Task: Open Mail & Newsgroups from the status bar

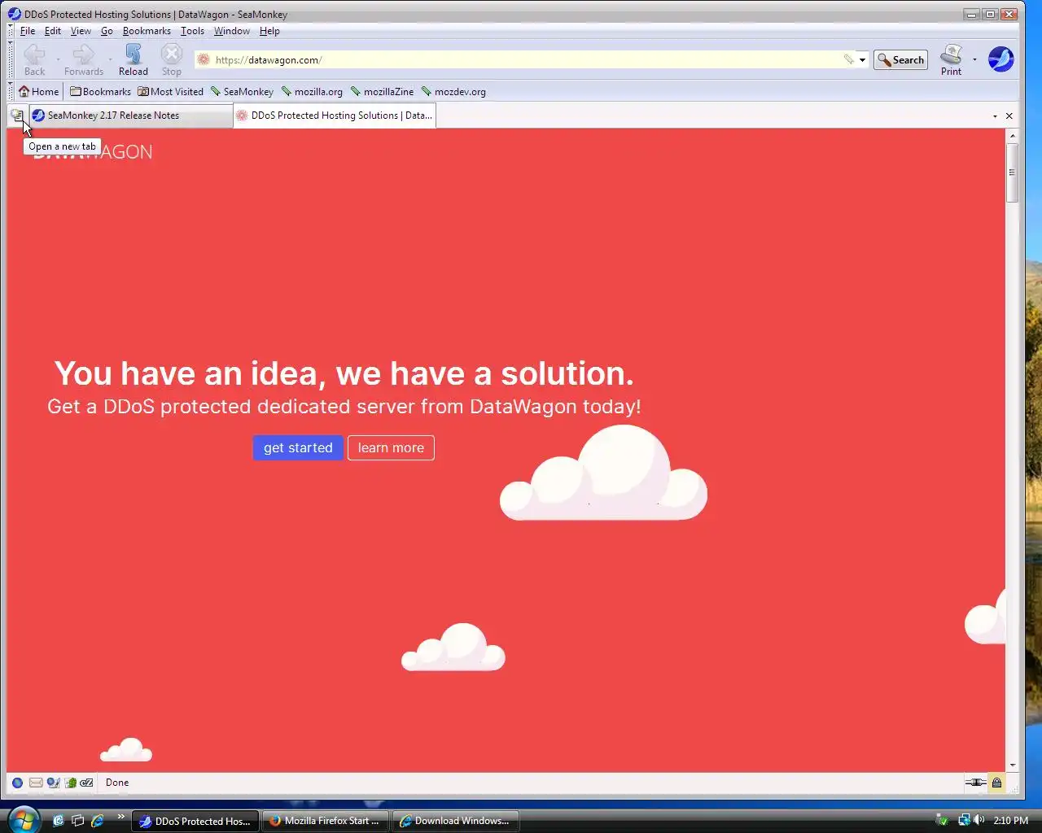Action: click(36, 783)
